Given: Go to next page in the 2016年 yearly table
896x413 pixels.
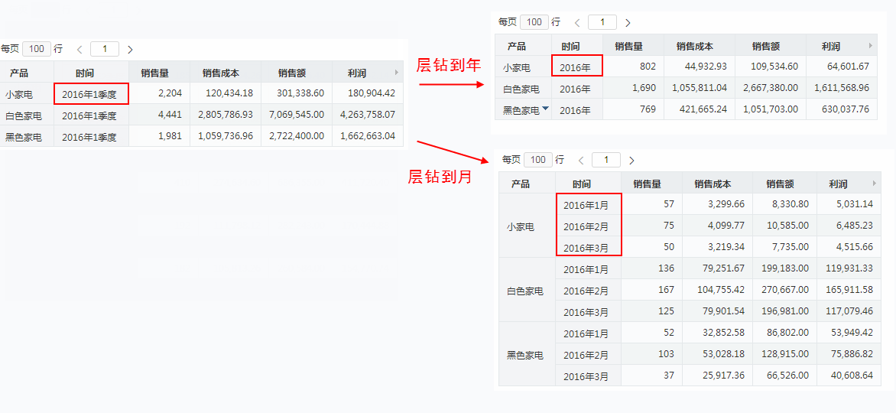Looking at the screenshot, I should click(x=628, y=23).
